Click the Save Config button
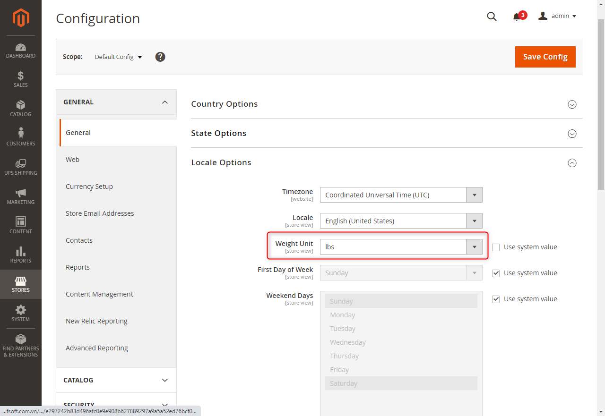This screenshot has height=416, width=605. click(545, 57)
